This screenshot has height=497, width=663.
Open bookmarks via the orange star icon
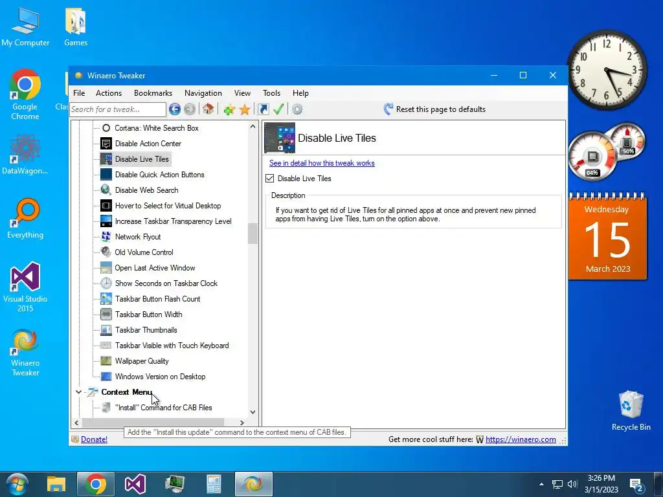tap(245, 110)
